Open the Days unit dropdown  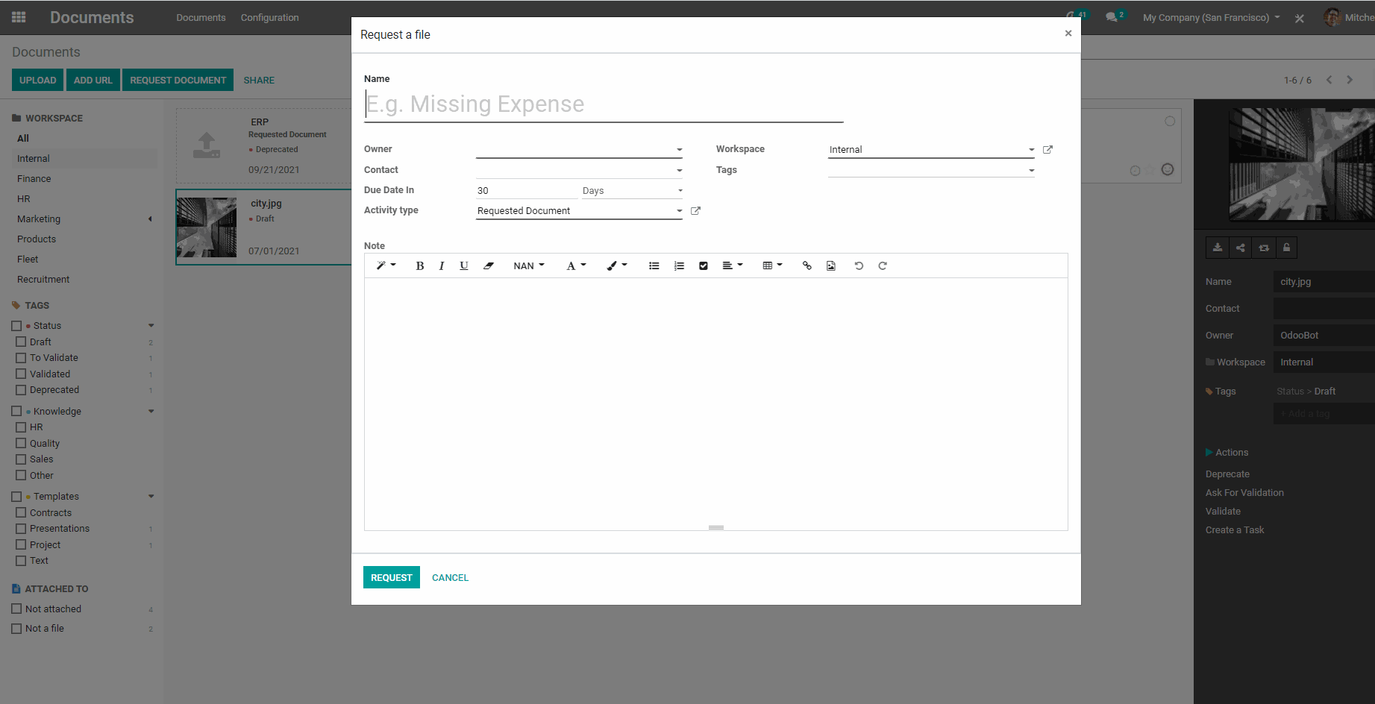point(632,191)
